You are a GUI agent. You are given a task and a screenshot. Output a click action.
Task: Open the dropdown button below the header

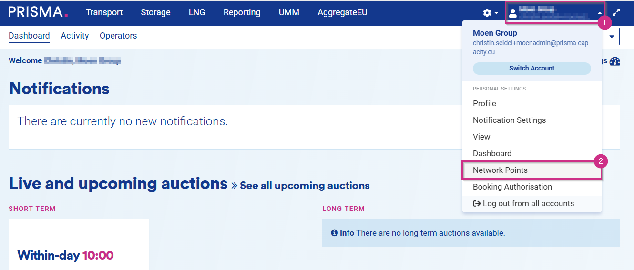[612, 36]
